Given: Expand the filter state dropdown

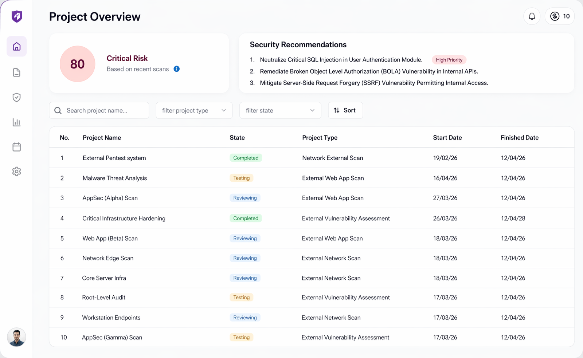Looking at the screenshot, I should 280,110.
